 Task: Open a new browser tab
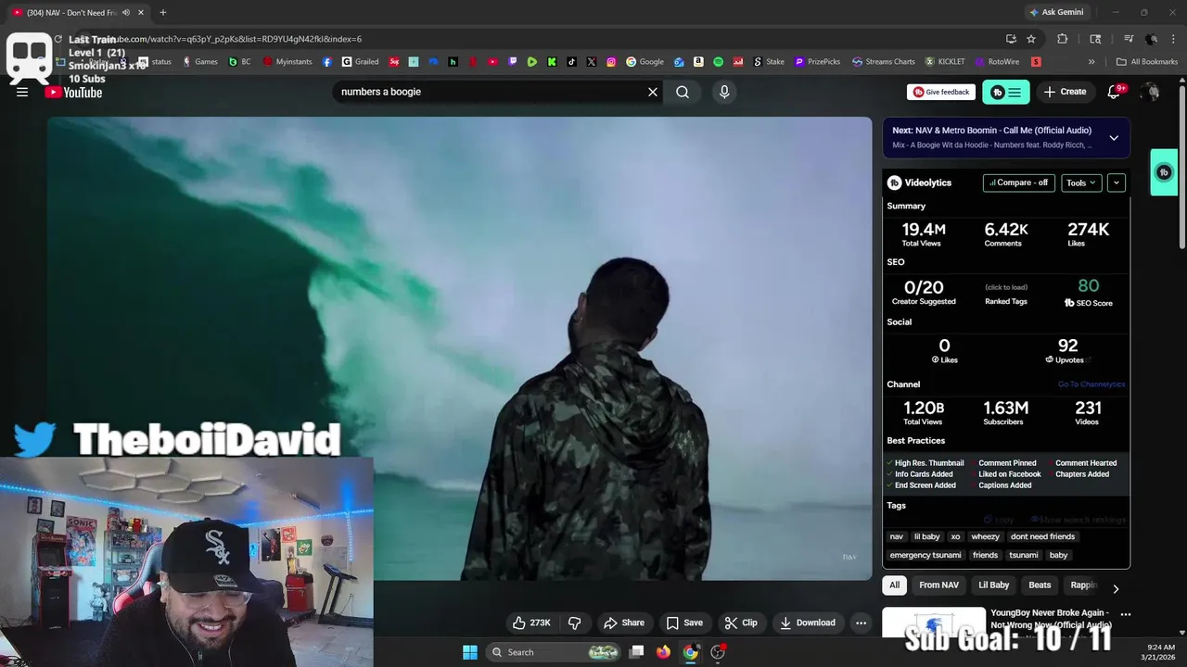click(x=162, y=12)
